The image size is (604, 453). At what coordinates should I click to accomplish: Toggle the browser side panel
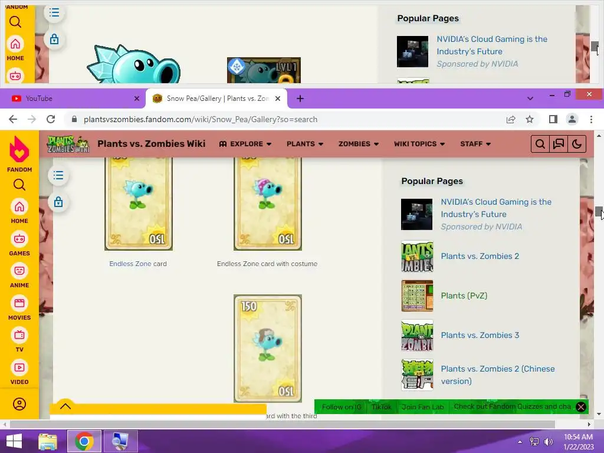click(x=553, y=119)
